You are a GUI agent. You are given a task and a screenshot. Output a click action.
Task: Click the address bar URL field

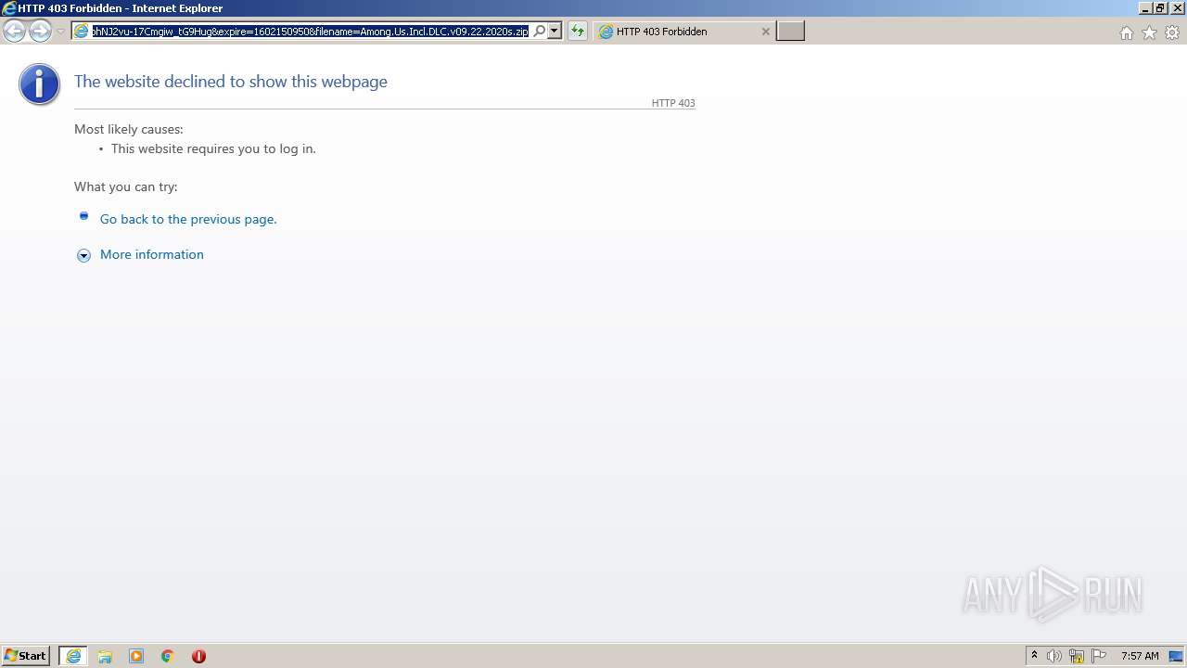click(x=311, y=31)
